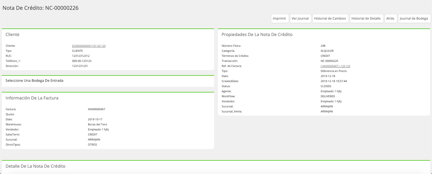
Task: Click Tipo value CLIENTE
Action: click(x=77, y=51)
